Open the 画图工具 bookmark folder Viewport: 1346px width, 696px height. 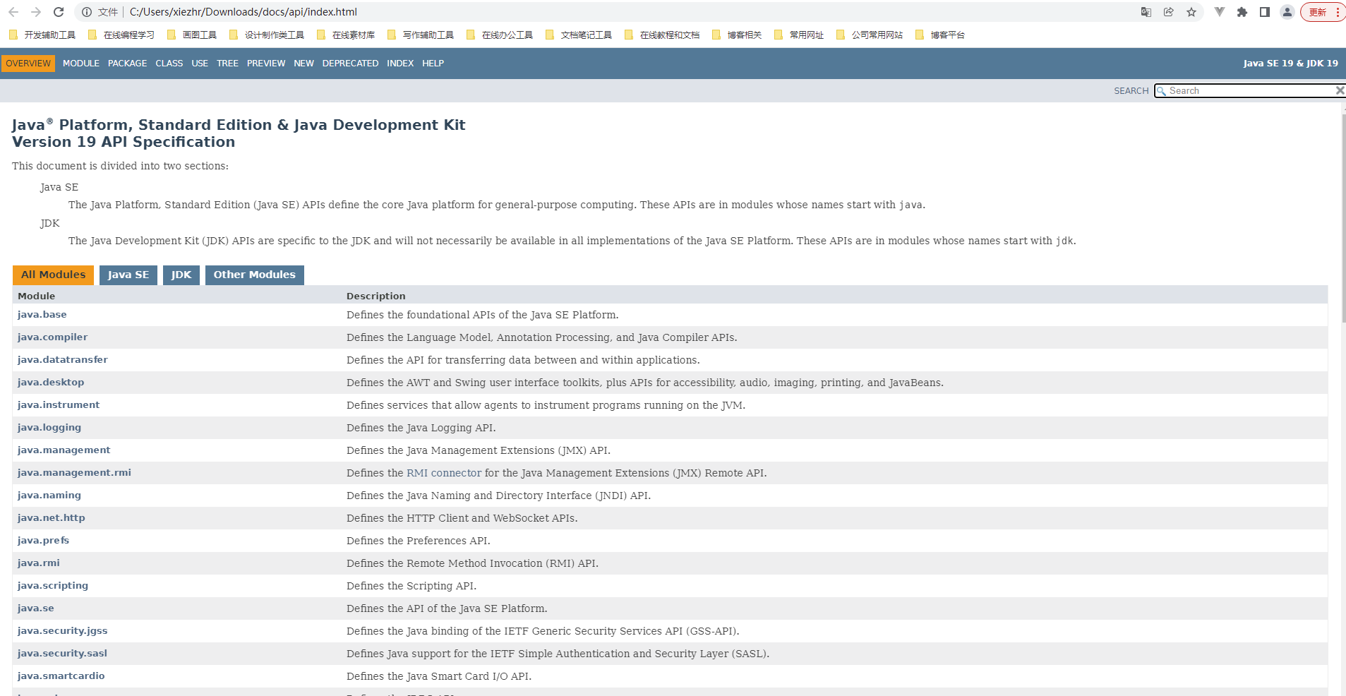tap(192, 35)
